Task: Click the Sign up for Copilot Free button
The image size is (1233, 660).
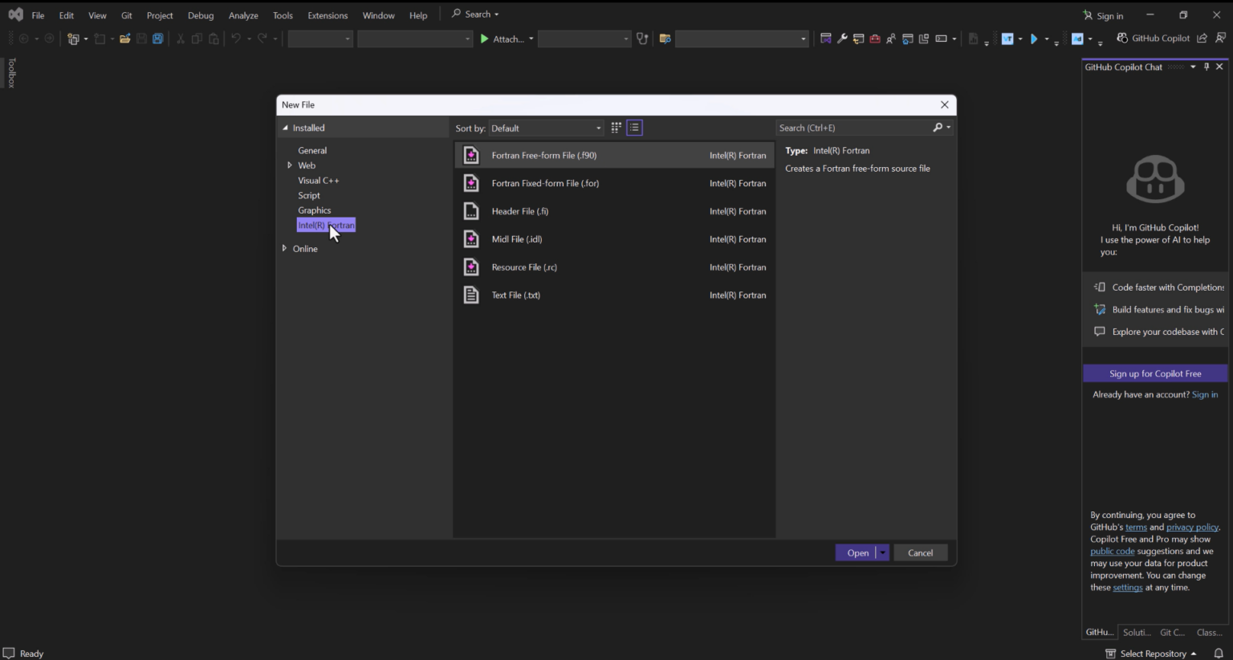Action: 1154,373
